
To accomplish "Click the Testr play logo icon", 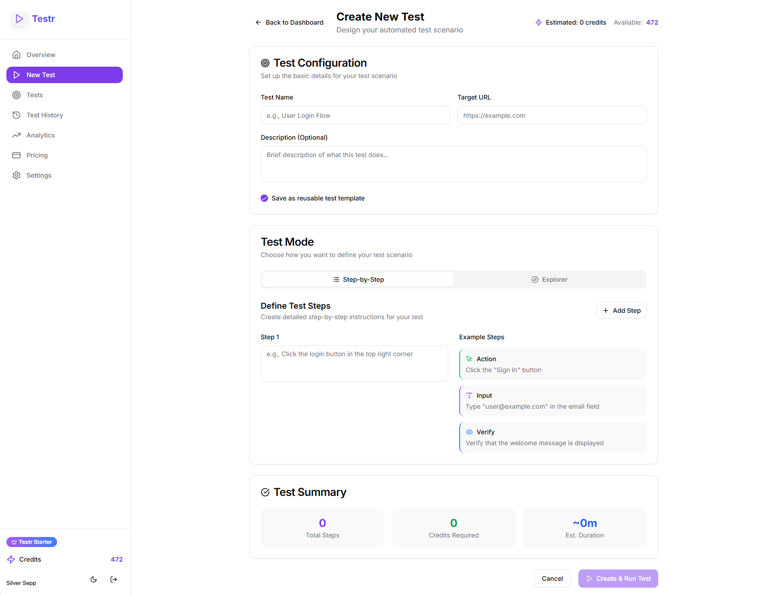I will (x=19, y=19).
